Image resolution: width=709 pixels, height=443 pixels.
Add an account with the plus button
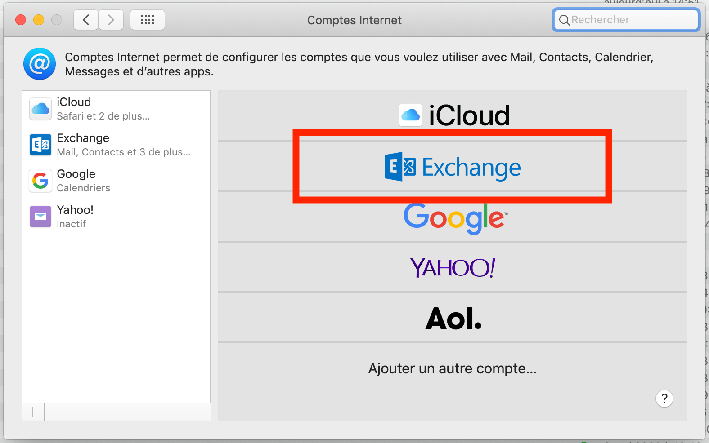pos(33,412)
